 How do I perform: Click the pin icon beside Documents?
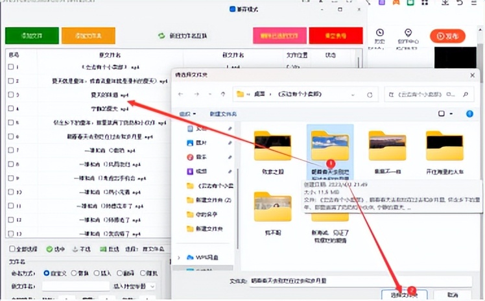tap(230, 128)
